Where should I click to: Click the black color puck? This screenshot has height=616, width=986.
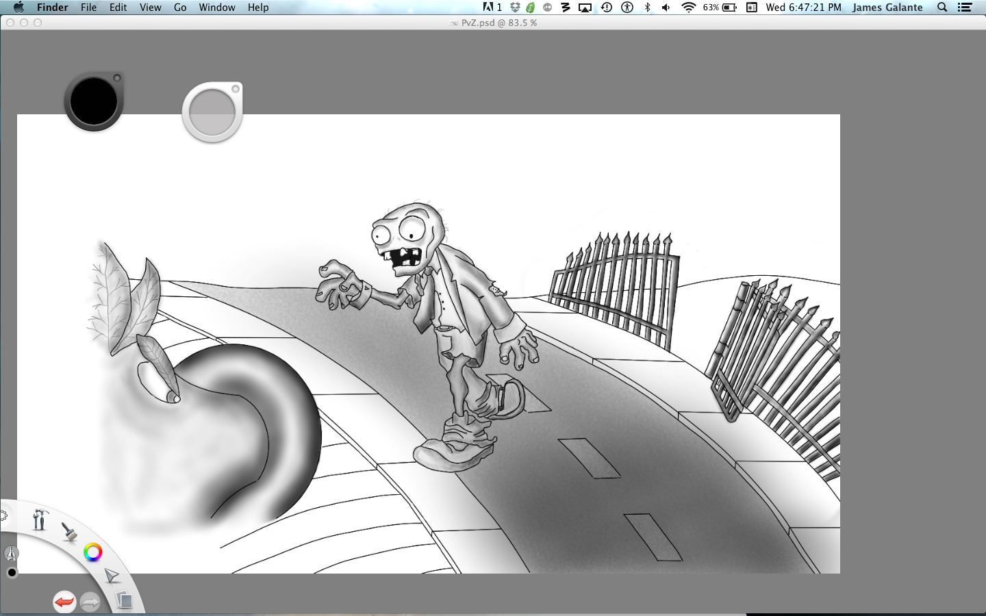pos(94,101)
